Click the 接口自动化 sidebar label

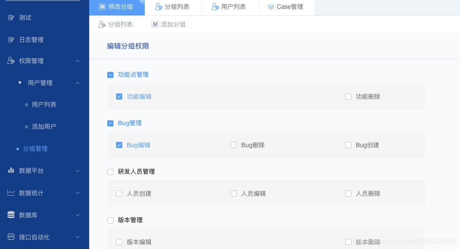[34, 237]
